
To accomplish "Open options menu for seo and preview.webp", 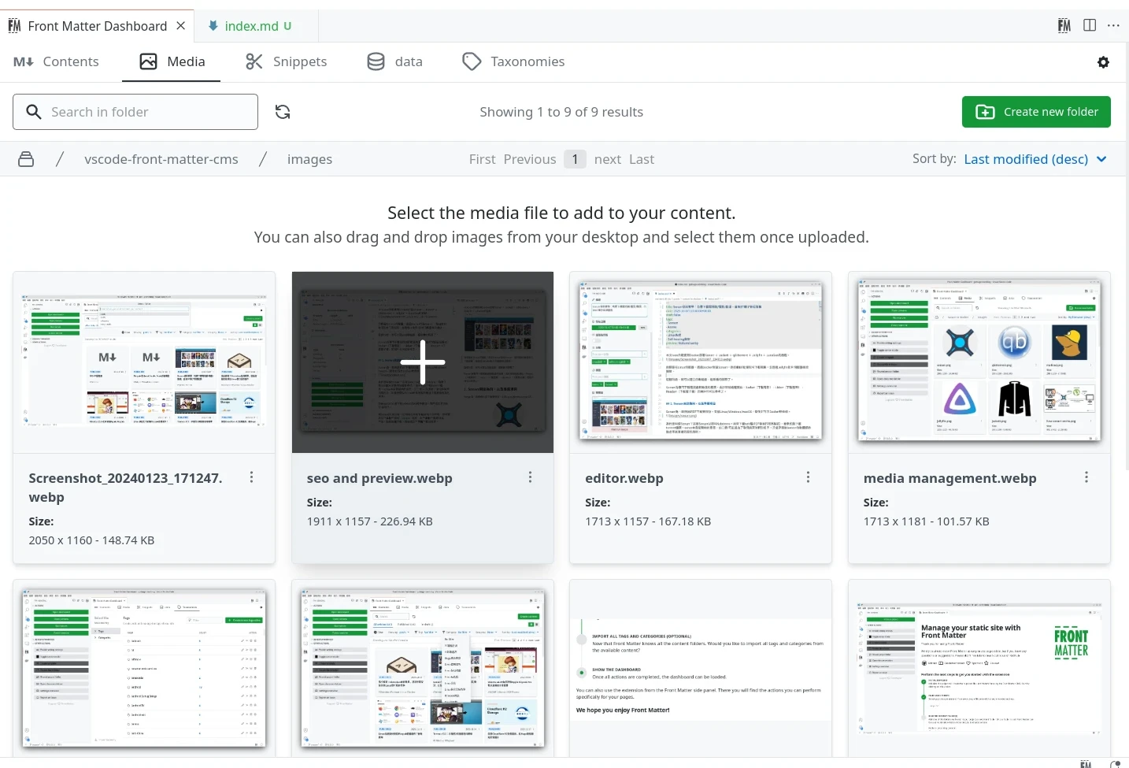I will [x=530, y=477].
